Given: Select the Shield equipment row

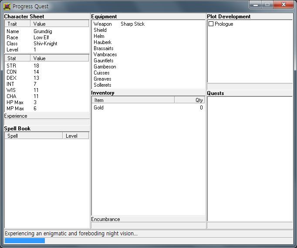Looking at the screenshot, I should (148, 30).
